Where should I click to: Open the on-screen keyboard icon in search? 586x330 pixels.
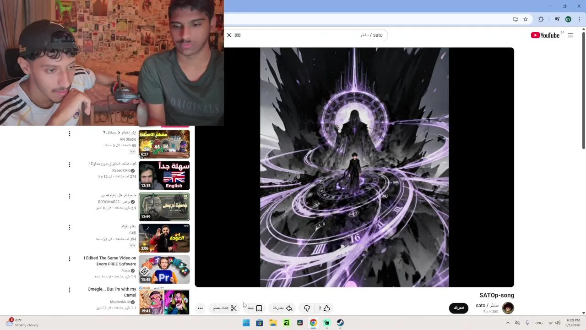tap(238, 35)
